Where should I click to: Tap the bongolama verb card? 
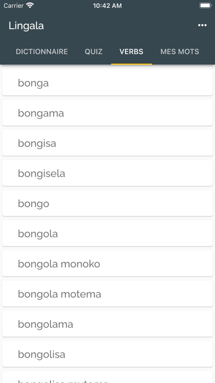point(107,324)
